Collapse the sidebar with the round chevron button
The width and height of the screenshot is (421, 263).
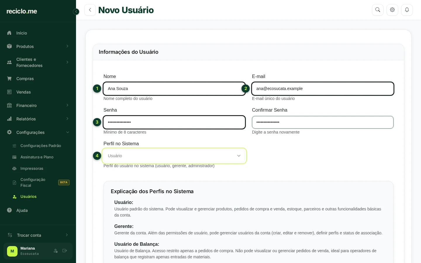(x=76, y=12)
